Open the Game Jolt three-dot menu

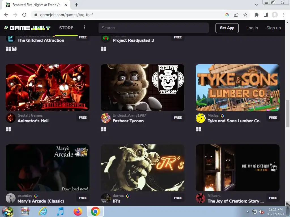coord(84,27)
